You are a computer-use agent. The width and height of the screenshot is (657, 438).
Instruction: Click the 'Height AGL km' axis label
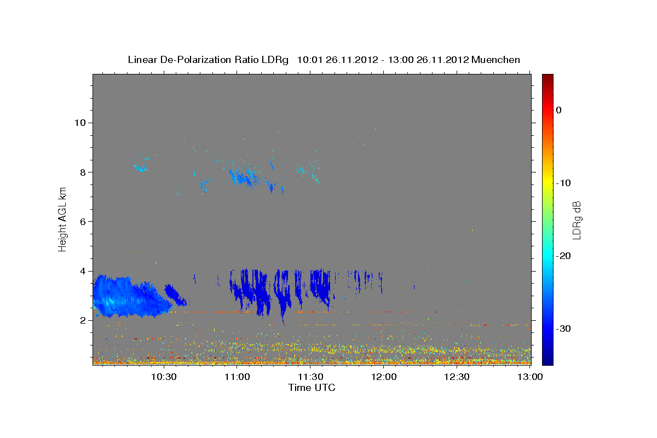(x=62, y=219)
